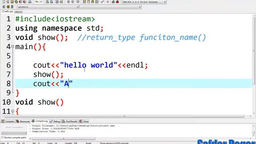
Task: Click the Save All icon
Action: coord(16,2)
